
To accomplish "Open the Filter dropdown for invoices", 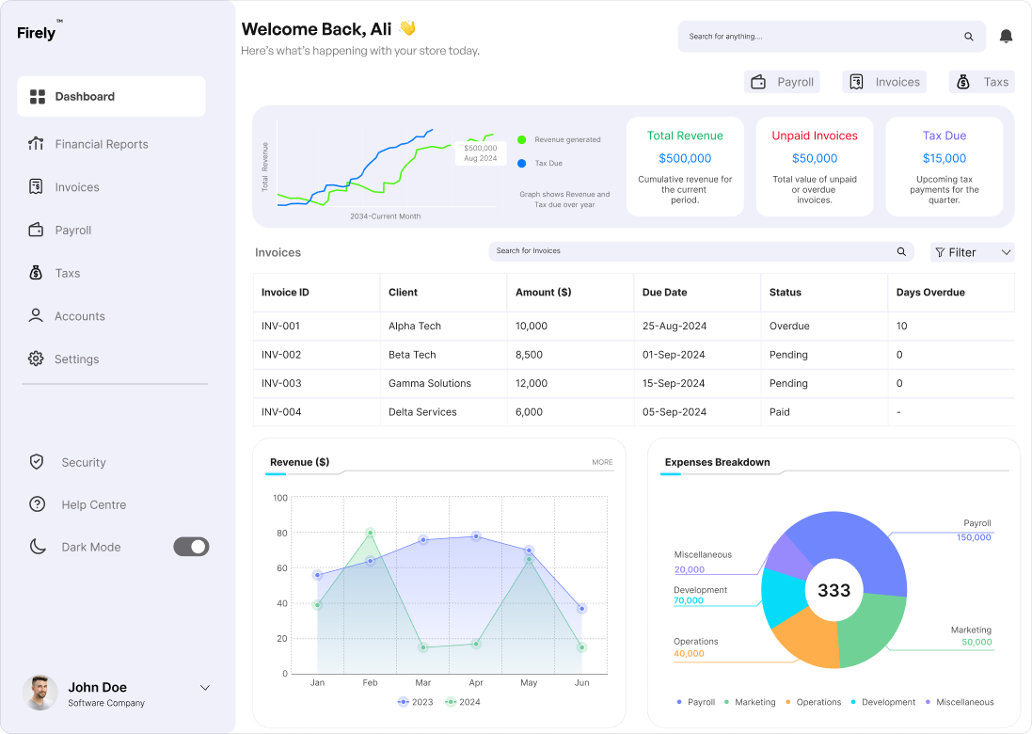I will (972, 252).
